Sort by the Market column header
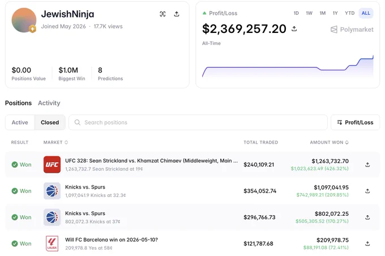Image resolution: width=385 pixels, height=256 pixels. tap(55, 142)
